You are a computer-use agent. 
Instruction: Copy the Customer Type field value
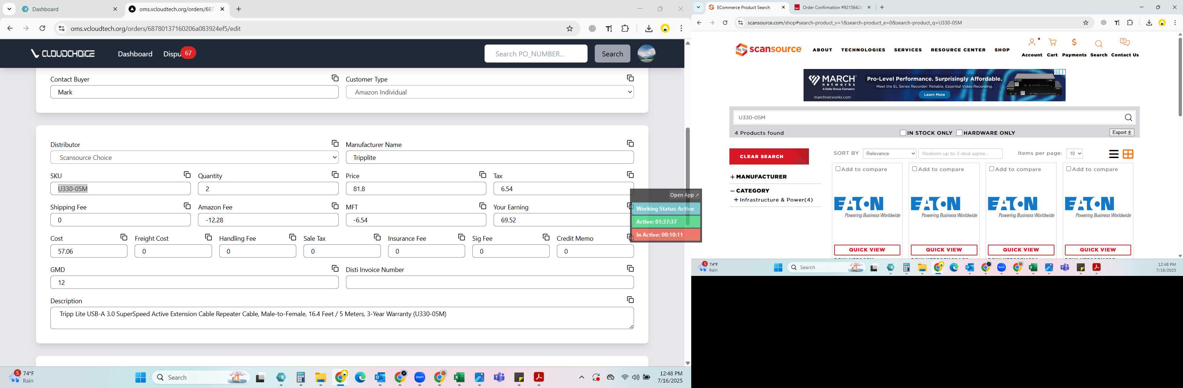(630, 78)
